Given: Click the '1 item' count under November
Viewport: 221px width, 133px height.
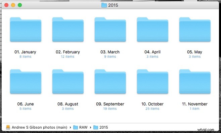Looking at the screenshot, I should 195,108.
